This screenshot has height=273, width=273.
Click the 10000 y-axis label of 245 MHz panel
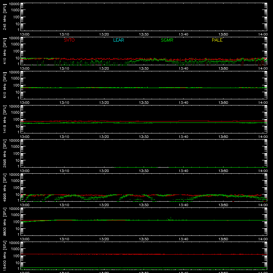[x=14, y=4]
